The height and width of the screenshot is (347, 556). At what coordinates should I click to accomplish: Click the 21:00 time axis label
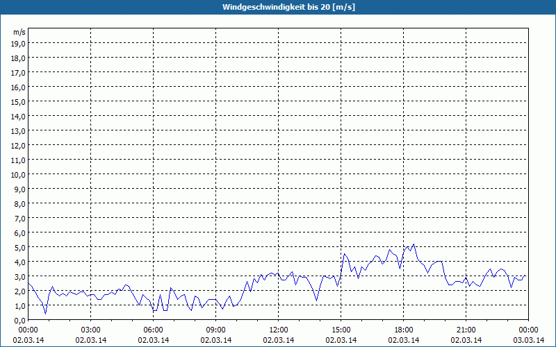tap(466, 330)
